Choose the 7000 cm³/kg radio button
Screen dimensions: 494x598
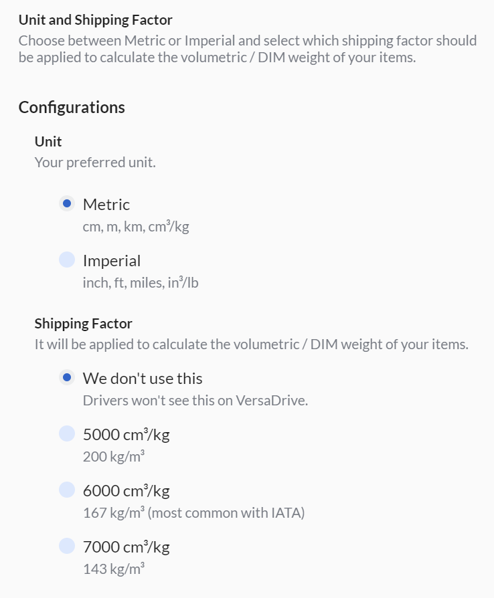(67, 546)
